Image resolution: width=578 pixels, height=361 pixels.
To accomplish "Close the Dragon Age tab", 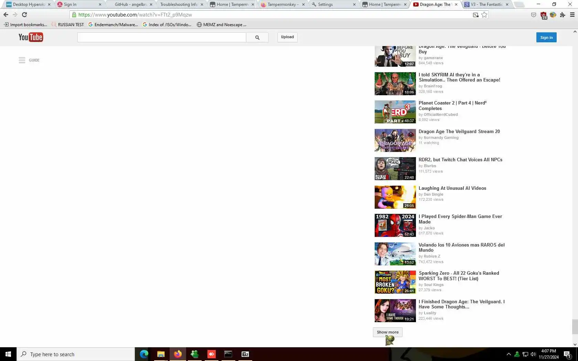I will [456, 4].
